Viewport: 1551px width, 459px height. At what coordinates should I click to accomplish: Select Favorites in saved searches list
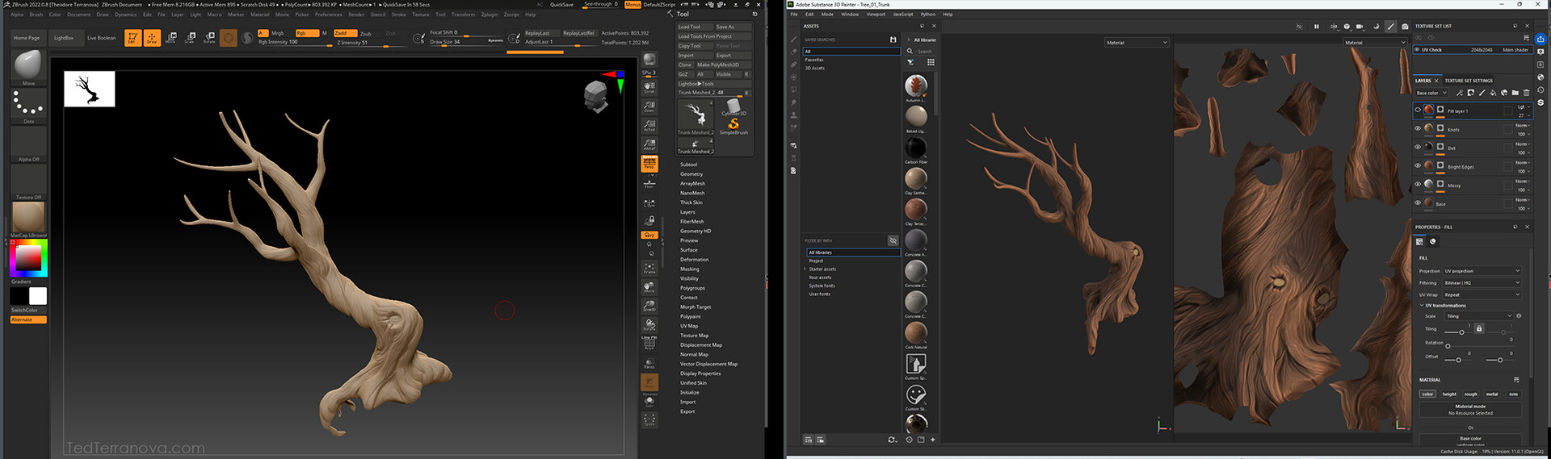(x=814, y=60)
